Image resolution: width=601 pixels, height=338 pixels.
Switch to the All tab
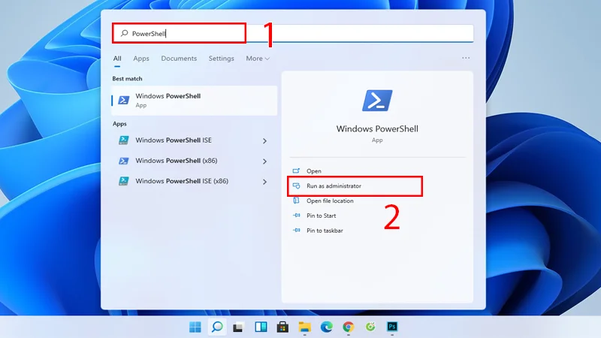click(x=117, y=59)
